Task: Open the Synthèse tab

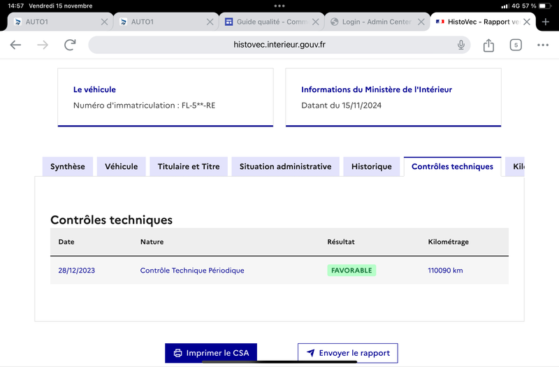Action: 67,166
